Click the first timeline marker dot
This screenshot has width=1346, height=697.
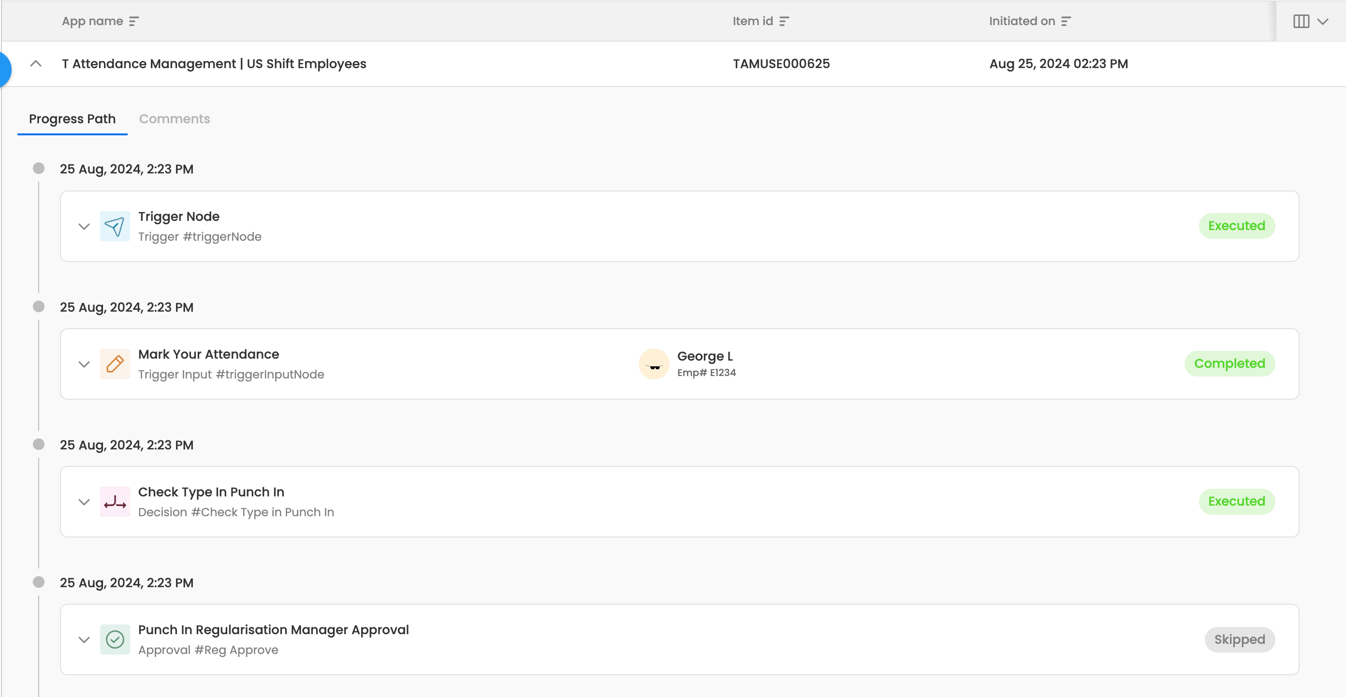point(39,168)
